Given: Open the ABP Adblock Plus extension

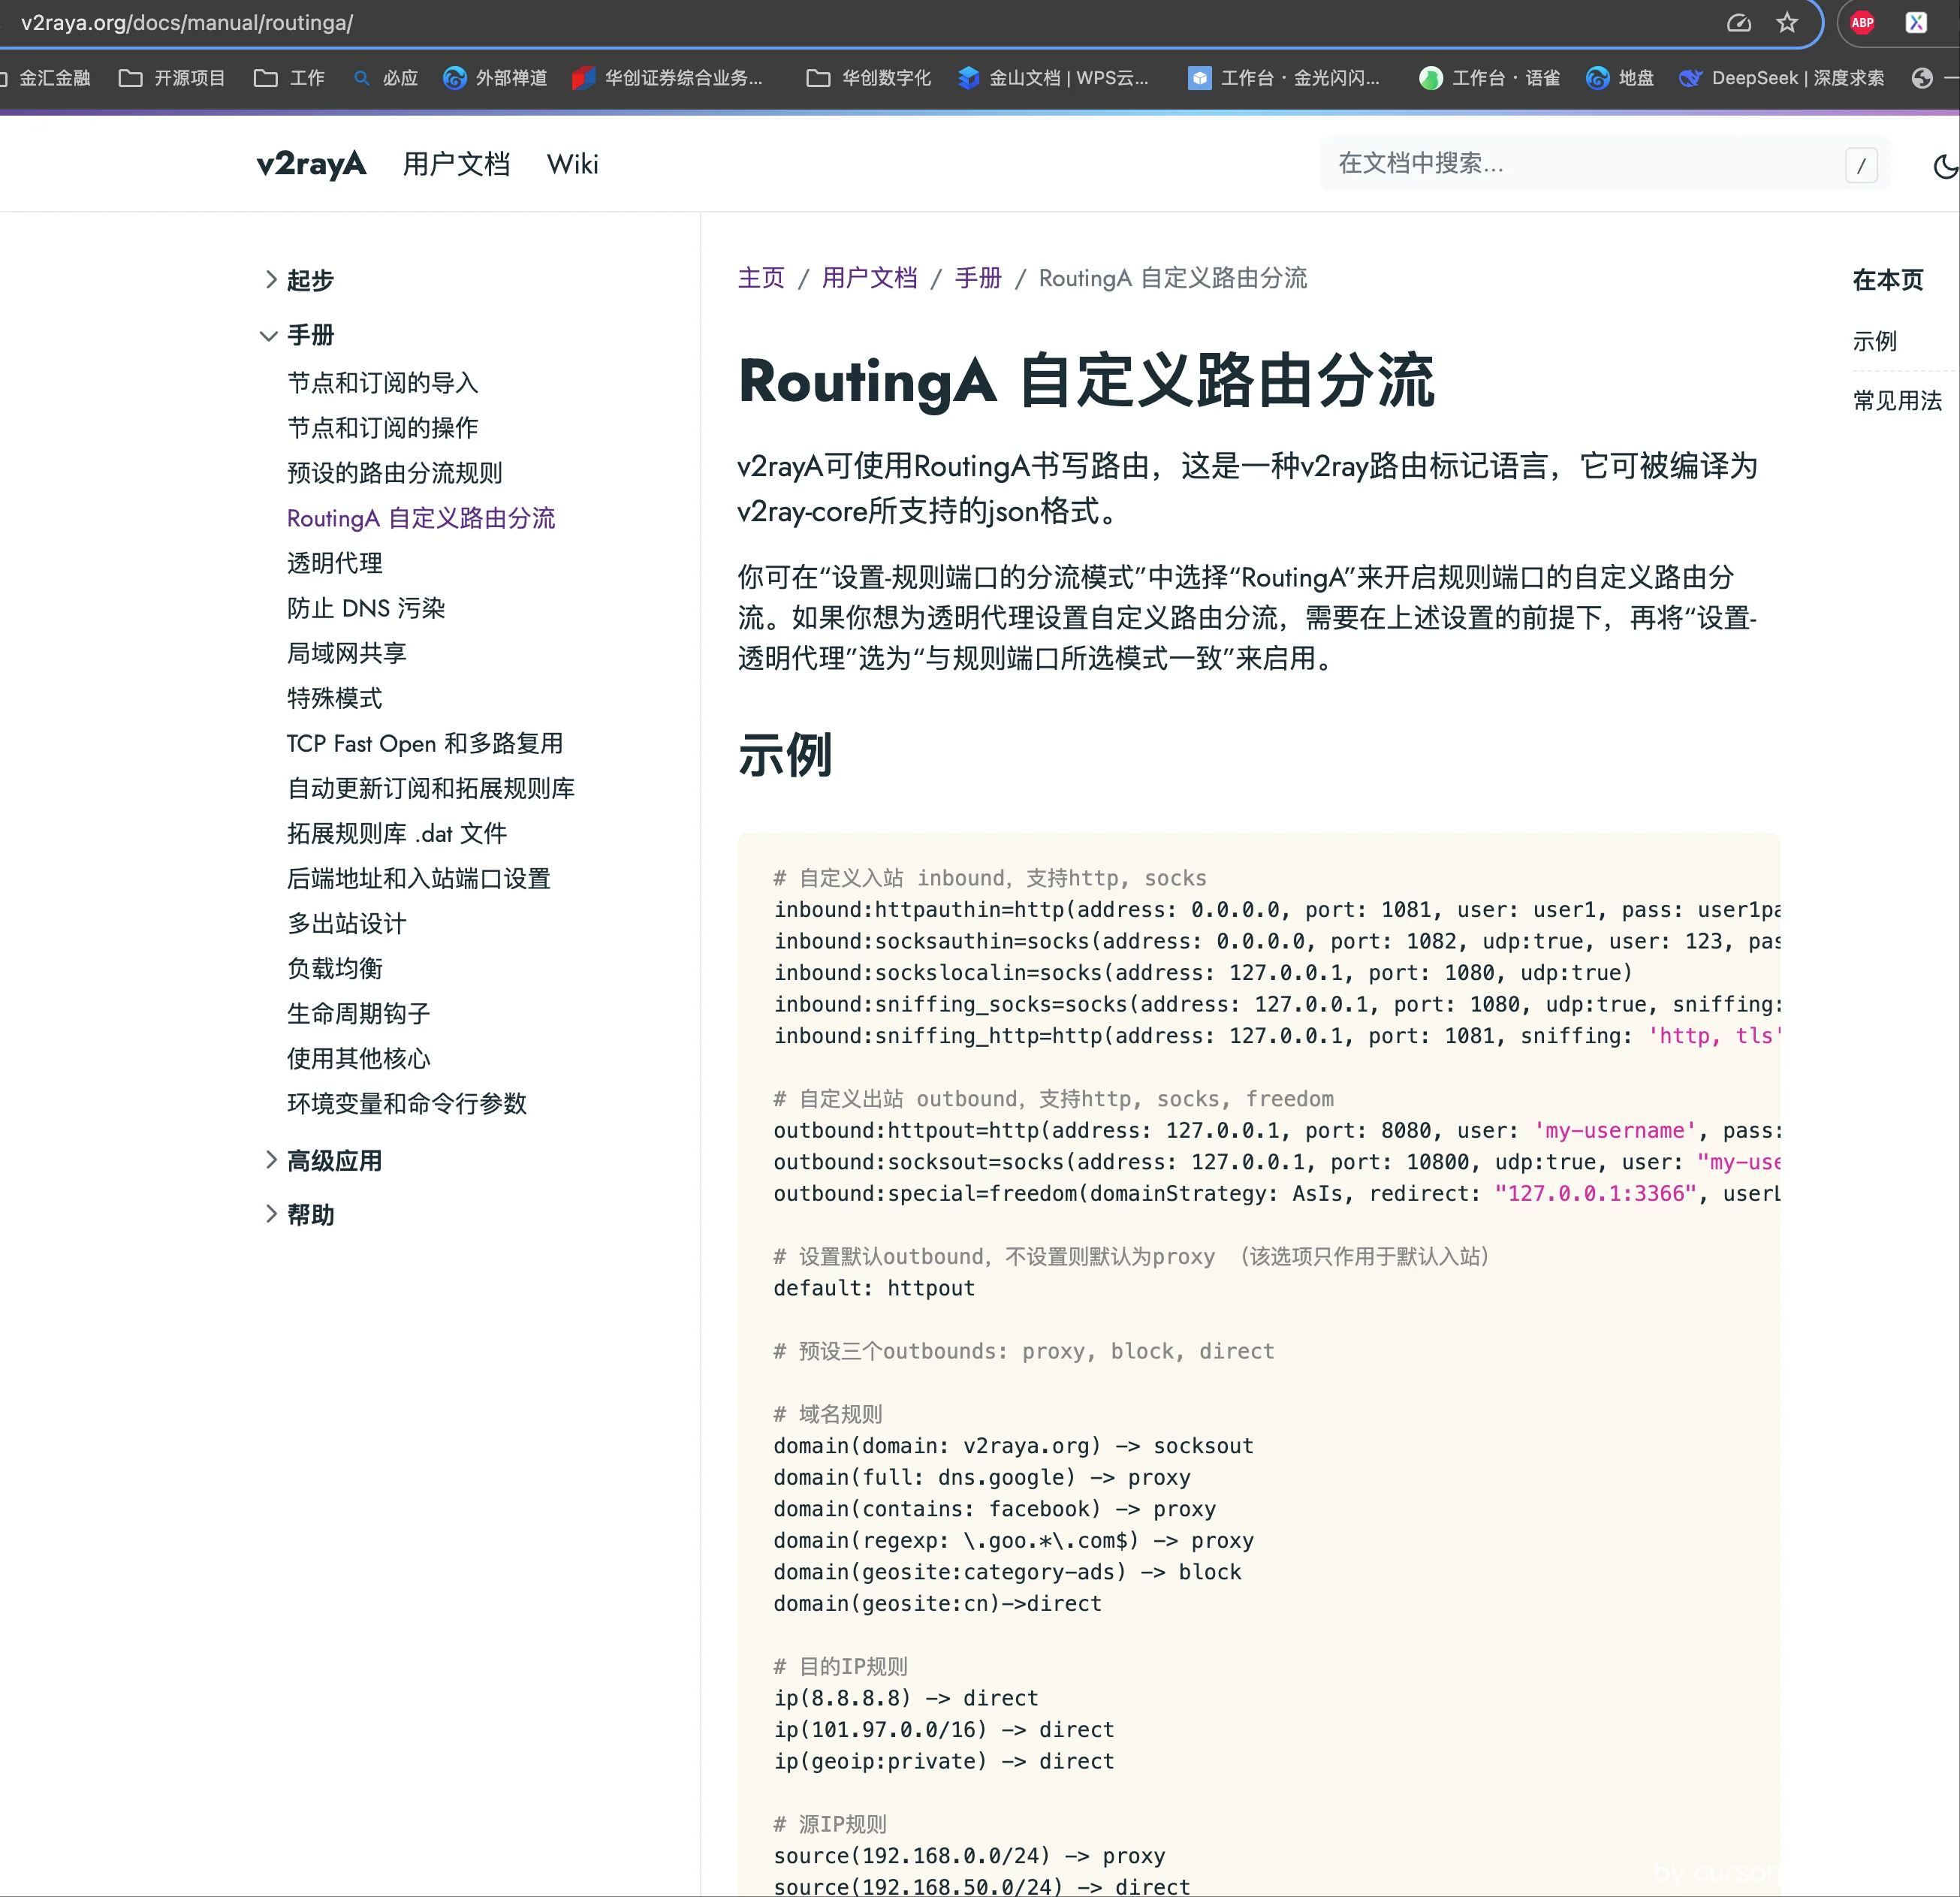Looking at the screenshot, I should (x=1862, y=23).
